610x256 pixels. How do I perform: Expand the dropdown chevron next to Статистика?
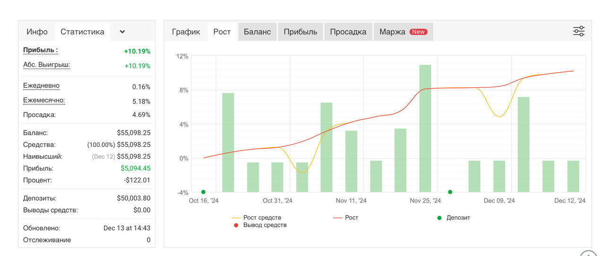(x=122, y=32)
